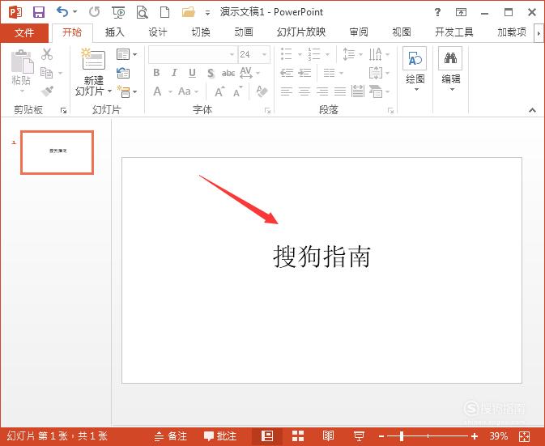Reset the slide icon

click(123, 73)
